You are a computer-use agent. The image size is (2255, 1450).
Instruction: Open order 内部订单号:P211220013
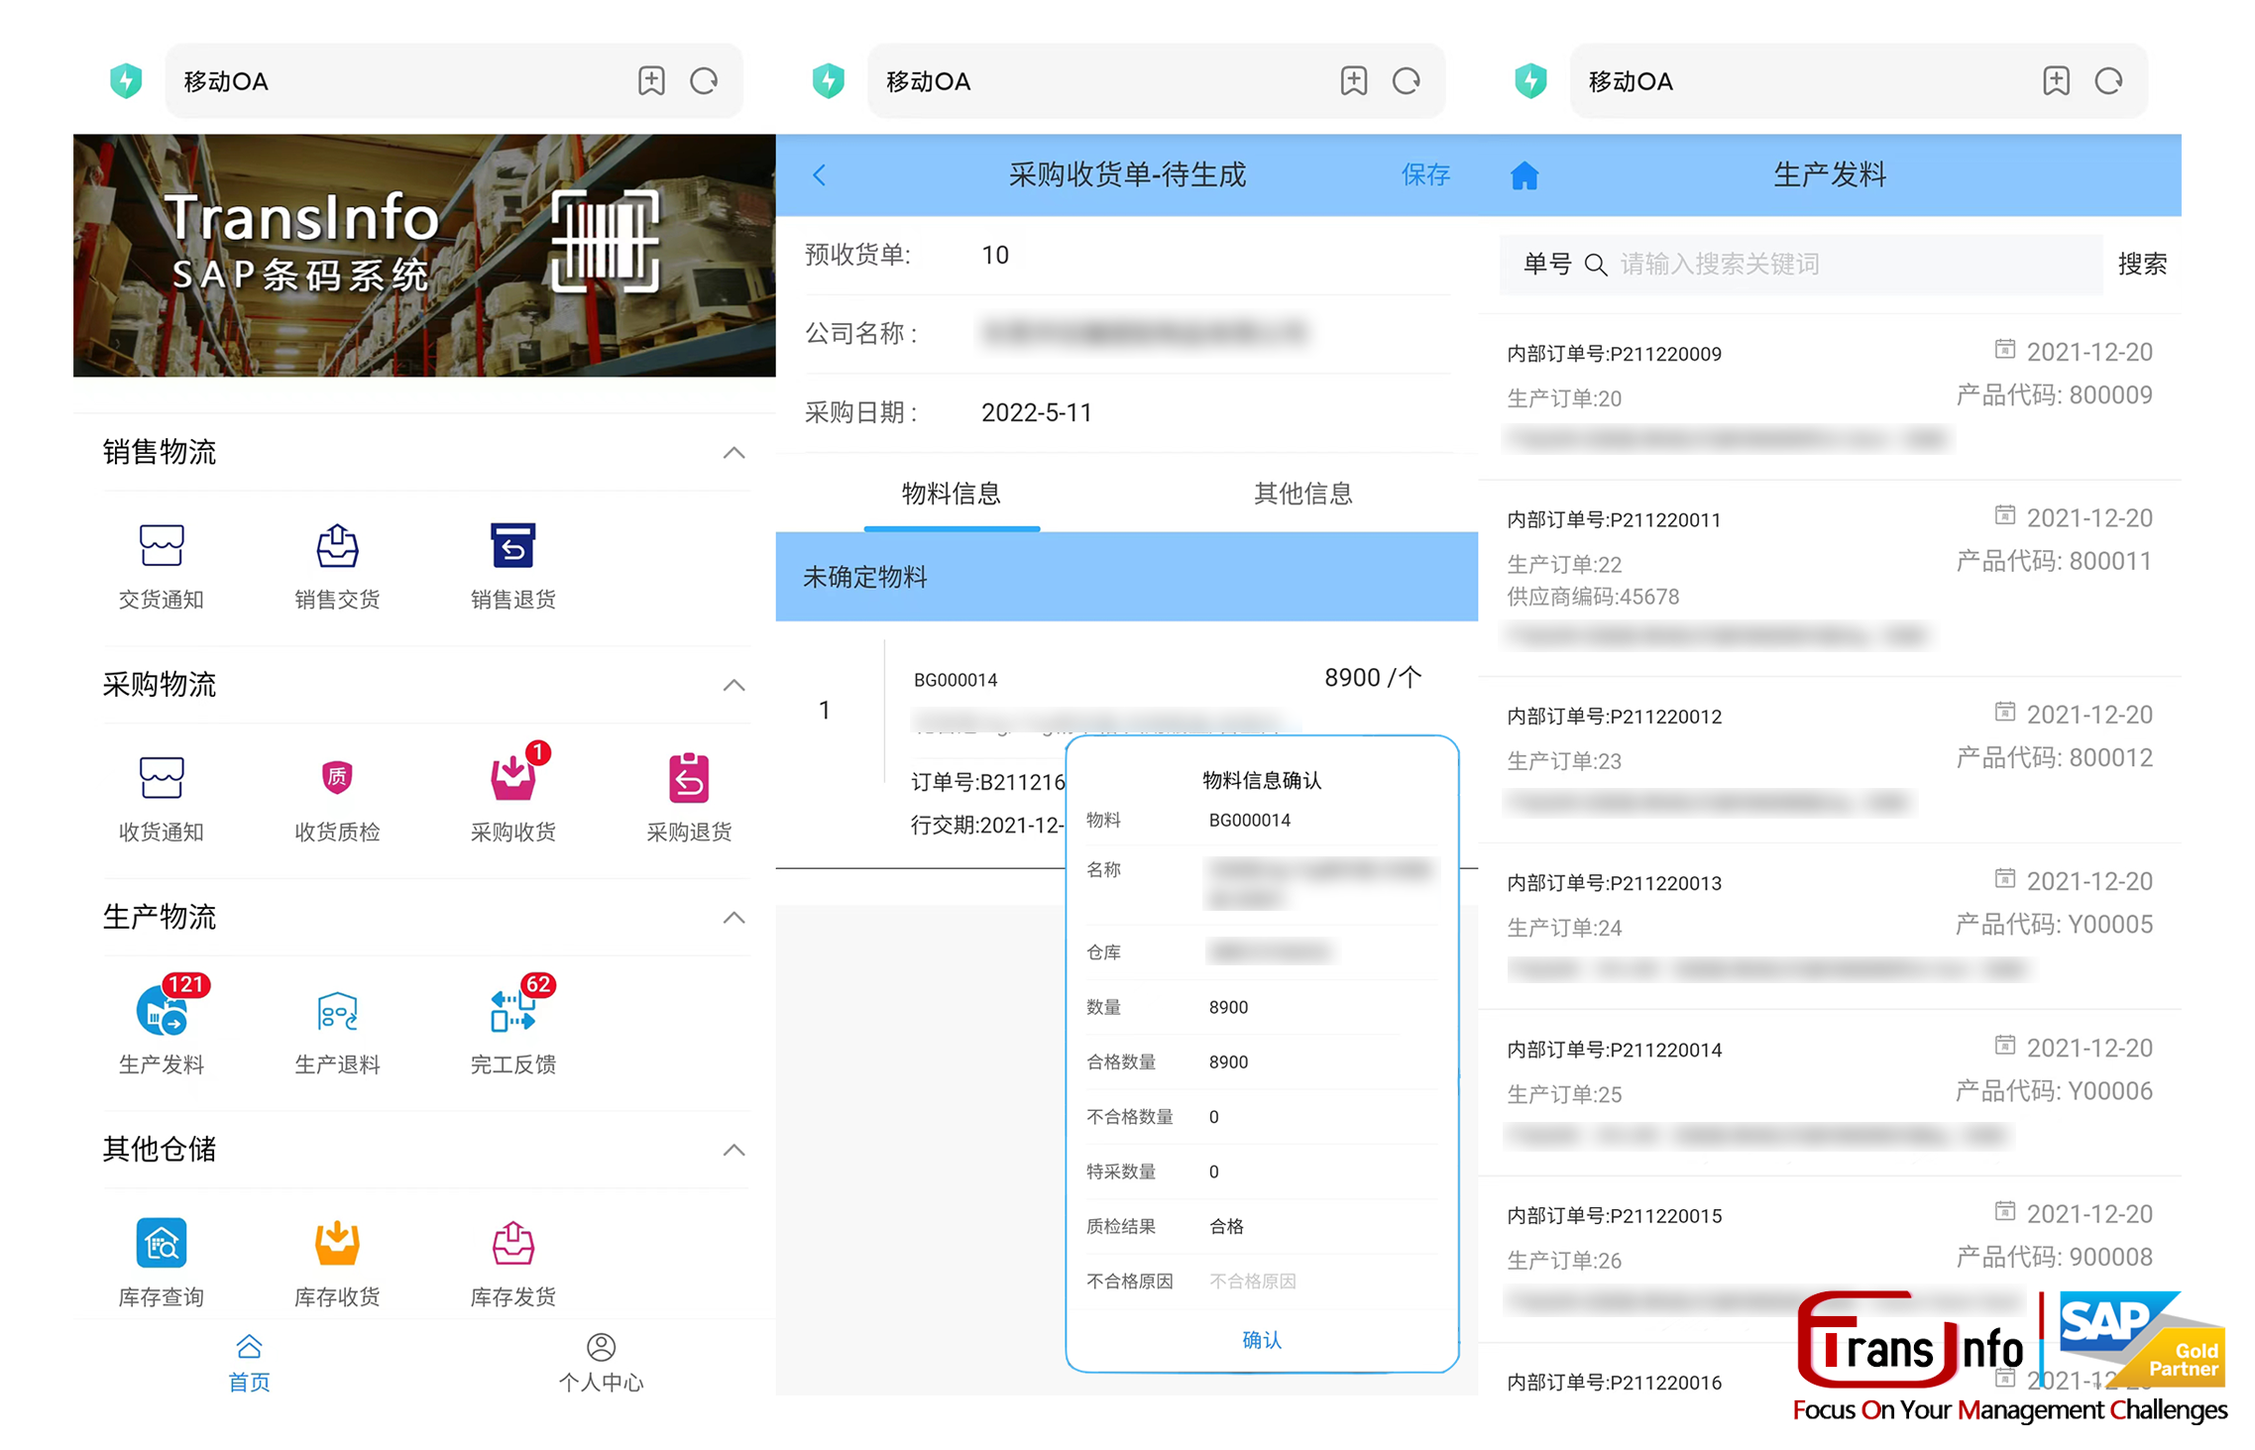pos(1829,927)
